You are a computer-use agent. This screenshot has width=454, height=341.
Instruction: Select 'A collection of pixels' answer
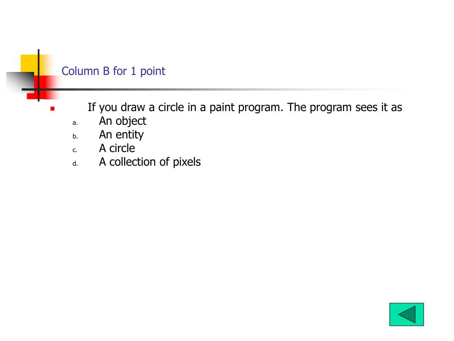click(150, 162)
